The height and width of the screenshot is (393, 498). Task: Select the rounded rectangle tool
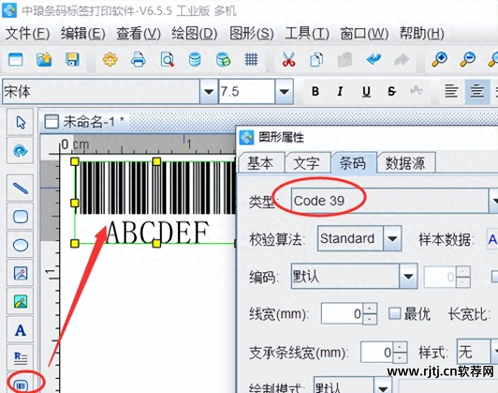[20, 216]
